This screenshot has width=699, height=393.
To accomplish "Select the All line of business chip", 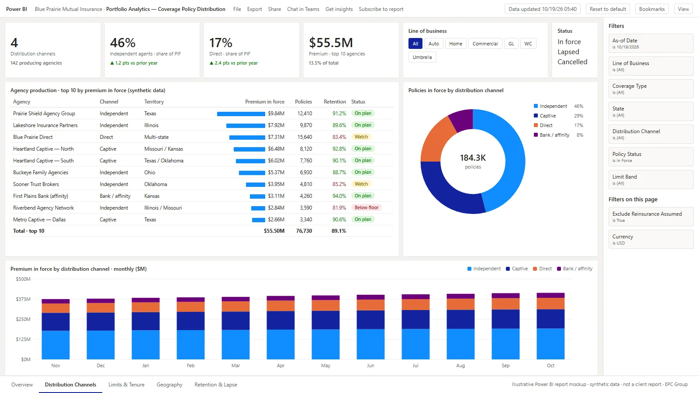I will [x=415, y=44].
